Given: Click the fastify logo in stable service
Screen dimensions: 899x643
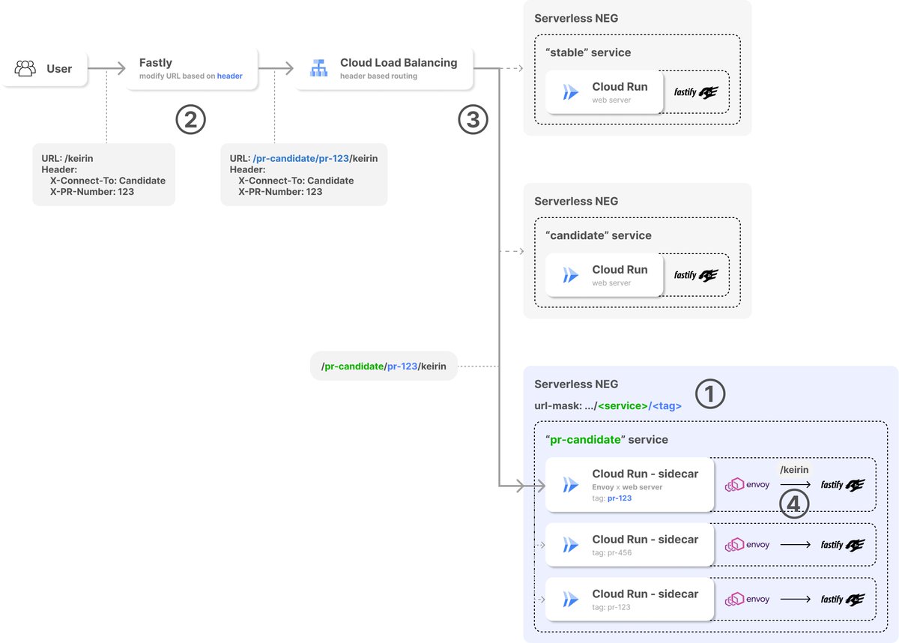Looking at the screenshot, I should tap(696, 92).
